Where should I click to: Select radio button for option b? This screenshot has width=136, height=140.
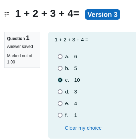[60, 68]
